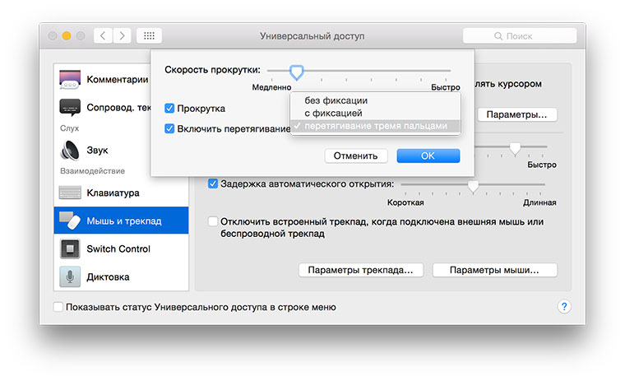625x381 pixels.
Task: Go back with the left chevron
Action: [x=103, y=36]
